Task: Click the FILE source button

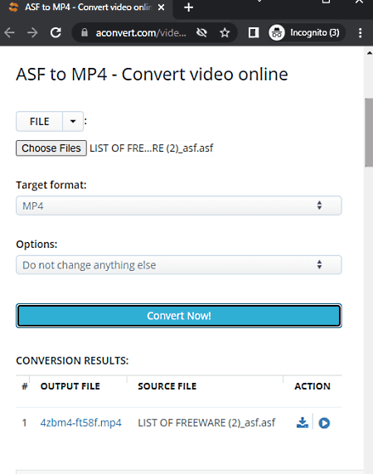Action: (39, 122)
